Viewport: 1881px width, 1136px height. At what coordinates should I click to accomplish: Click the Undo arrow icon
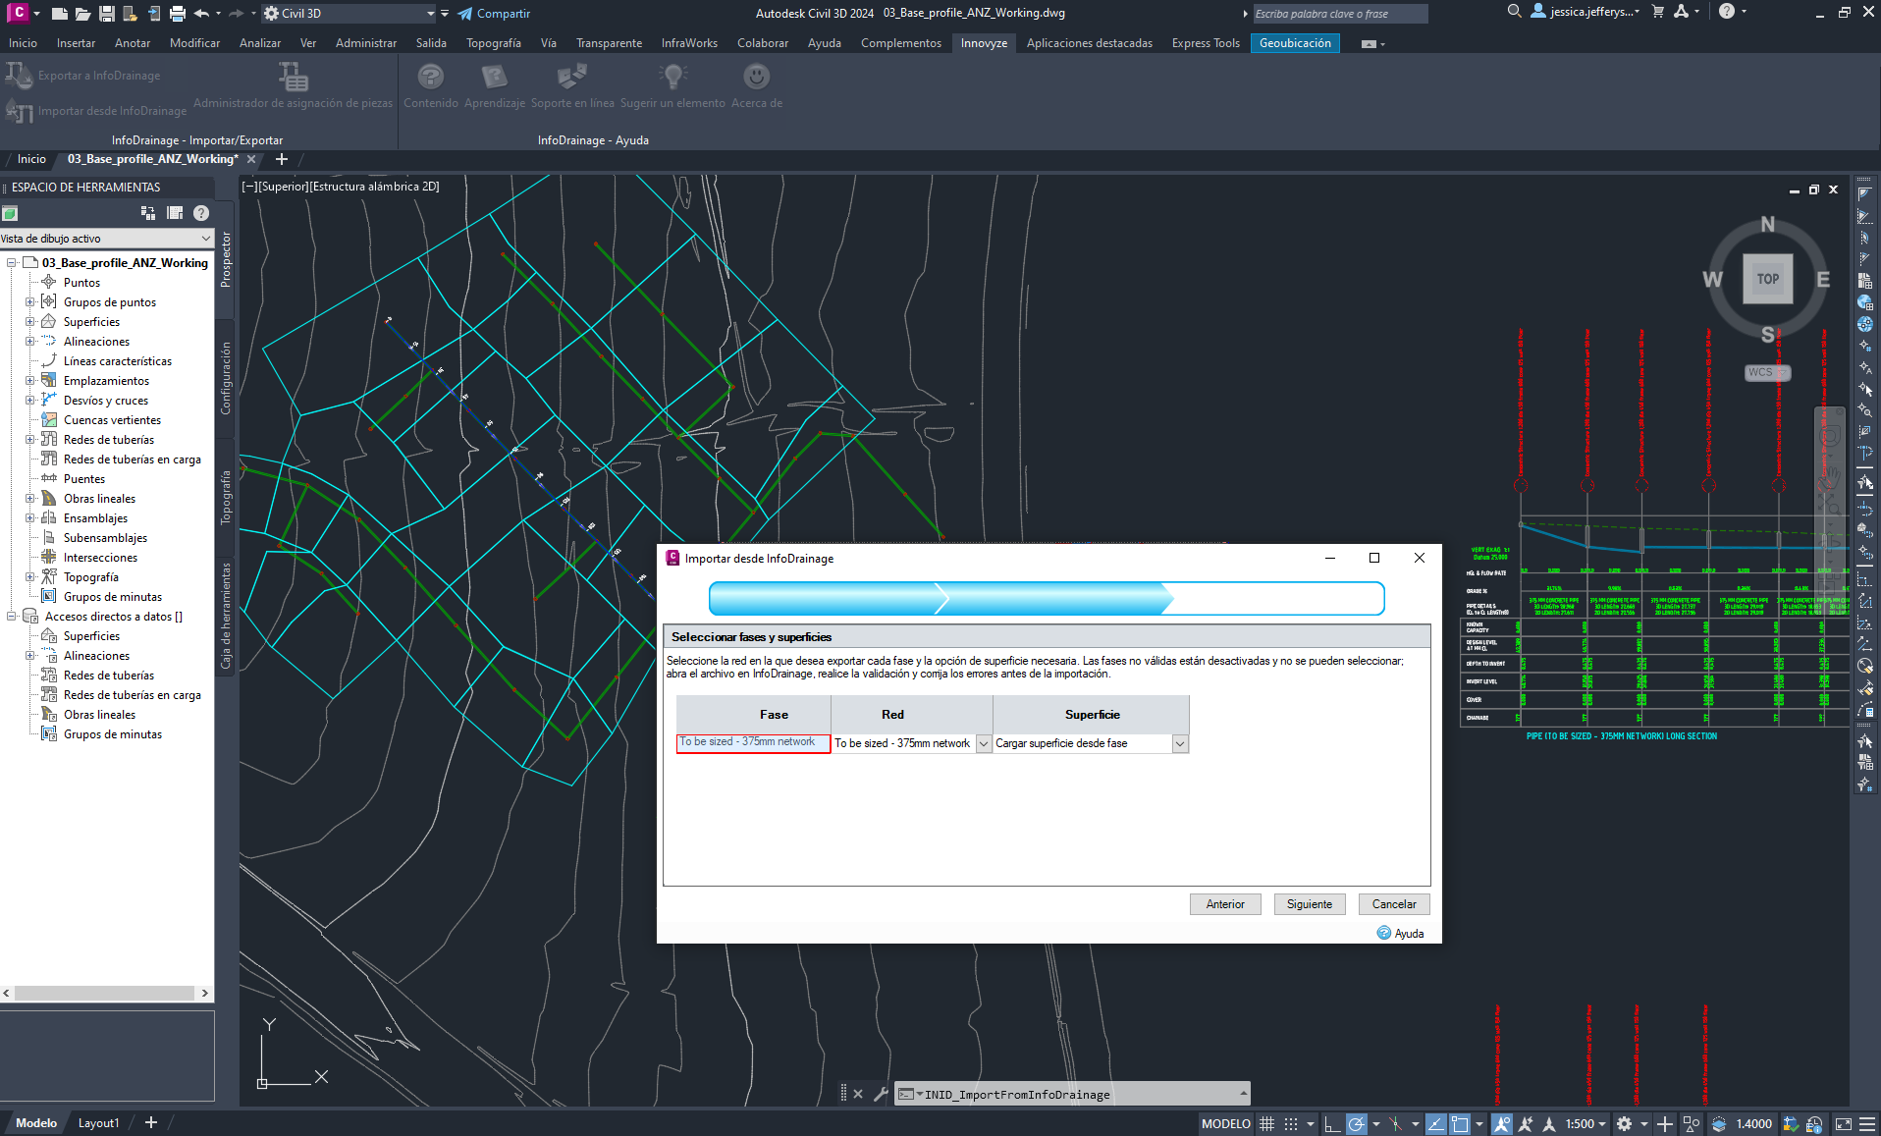point(201,14)
